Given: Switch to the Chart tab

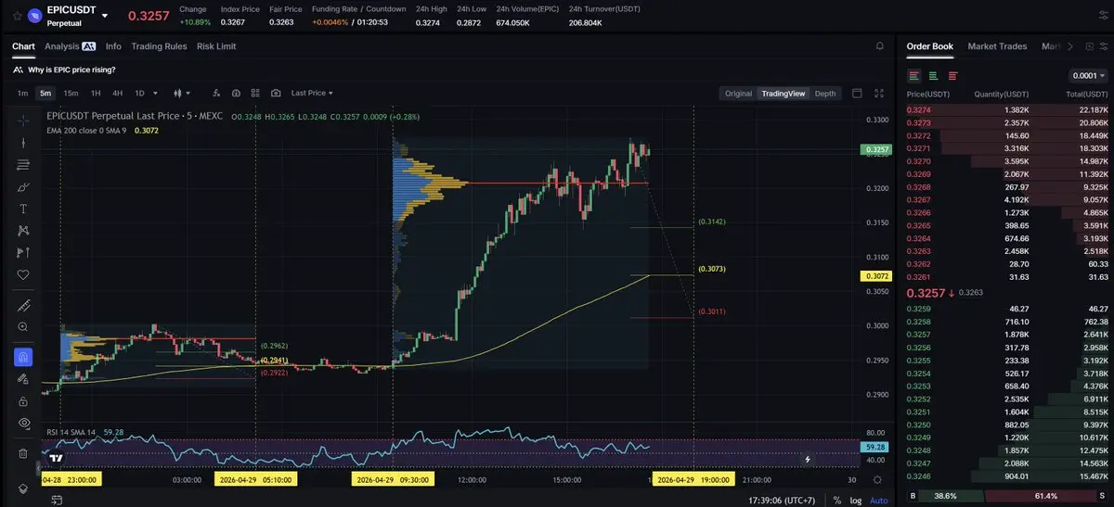Looking at the screenshot, I should point(23,45).
